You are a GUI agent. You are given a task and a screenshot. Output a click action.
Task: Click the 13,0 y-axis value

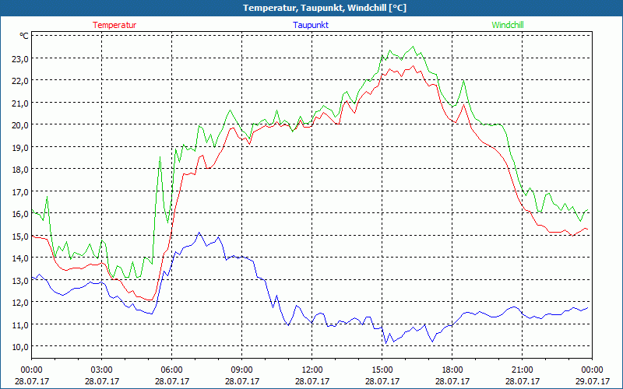pos(20,280)
